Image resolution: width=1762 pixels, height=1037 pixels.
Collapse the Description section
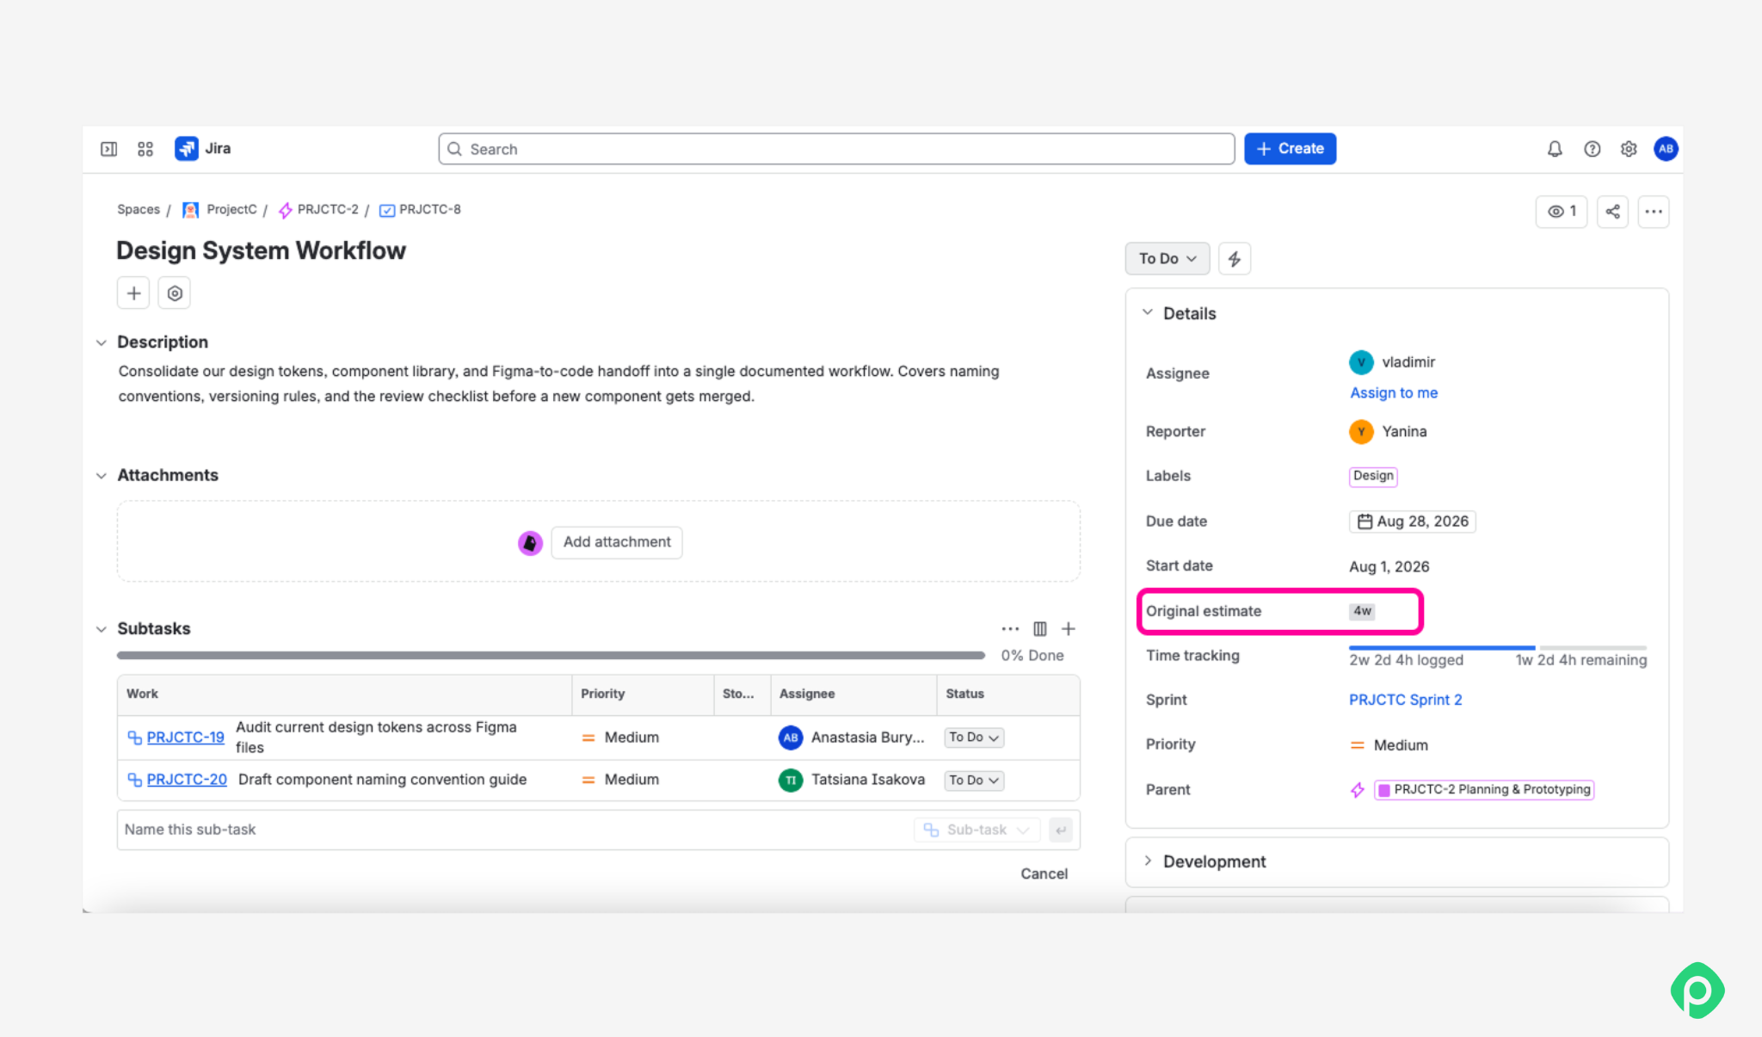tap(102, 343)
